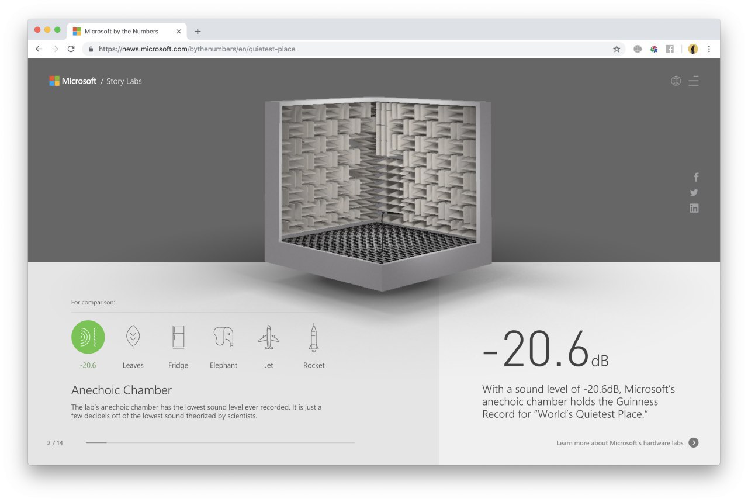Click the arrow circle next to Learn more
Image resolution: width=748 pixels, height=502 pixels.
pyautogui.click(x=694, y=442)
